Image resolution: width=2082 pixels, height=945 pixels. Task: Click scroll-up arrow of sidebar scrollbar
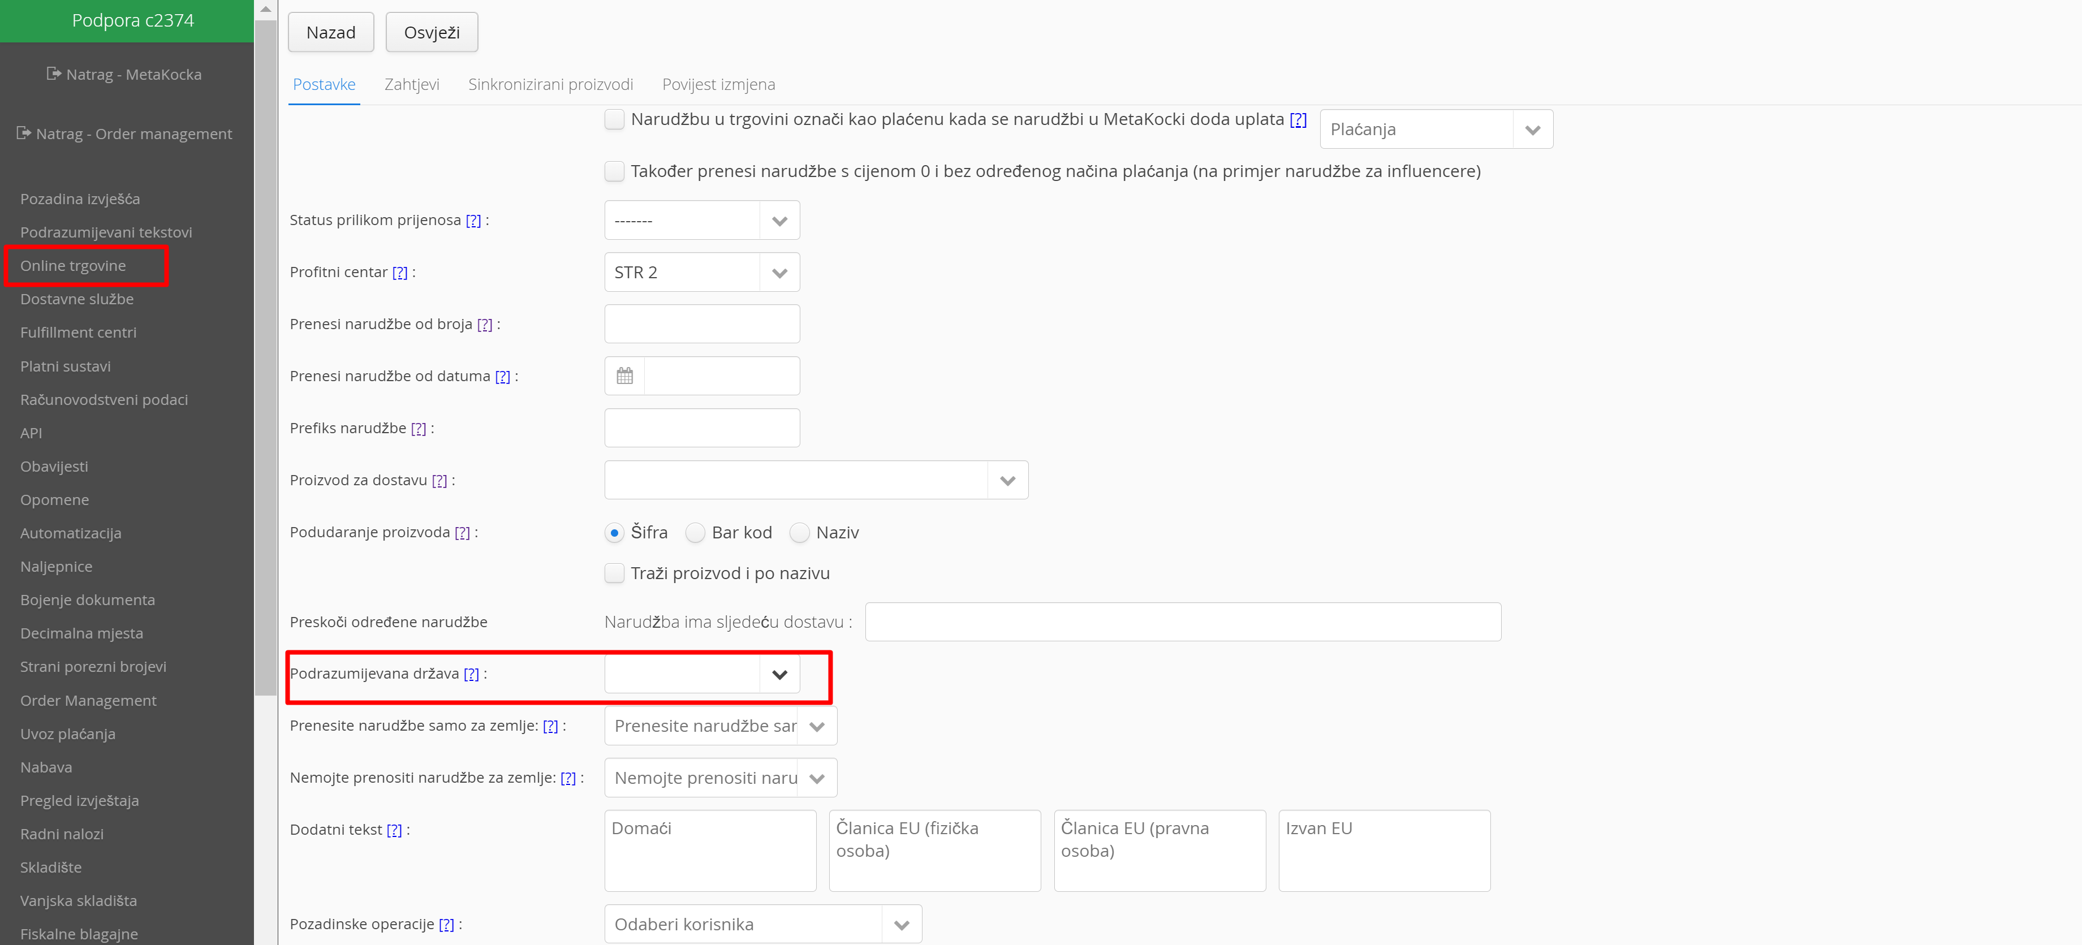[265, 9]
